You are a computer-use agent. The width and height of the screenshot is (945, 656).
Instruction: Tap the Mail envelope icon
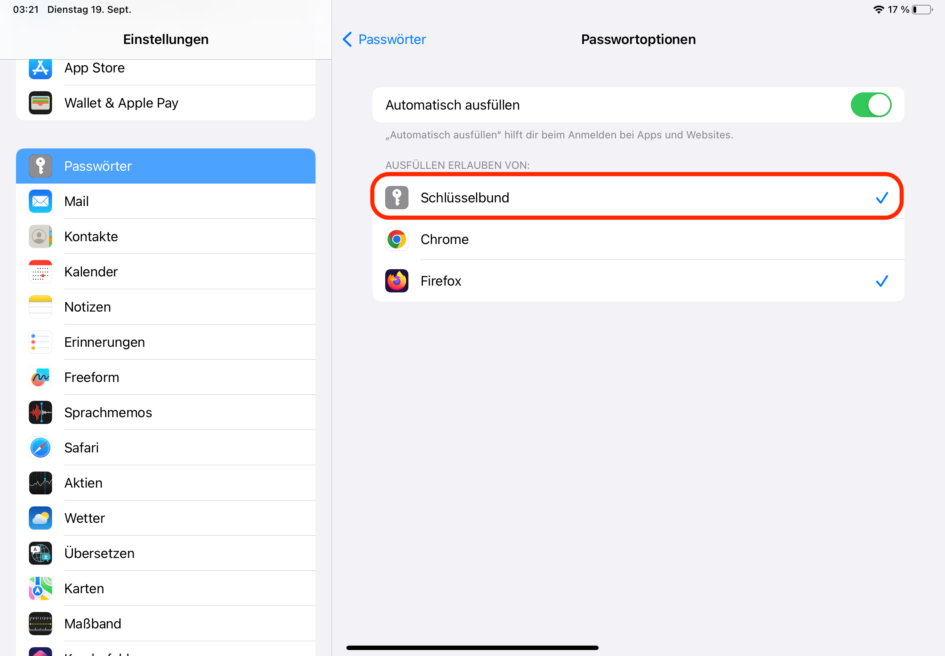point(40,202)
